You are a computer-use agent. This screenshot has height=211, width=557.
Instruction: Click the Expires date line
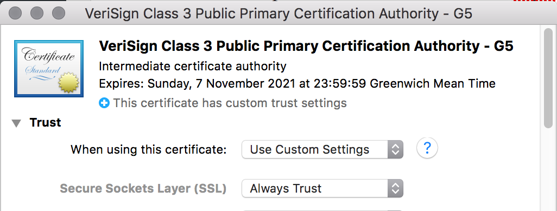297,84
